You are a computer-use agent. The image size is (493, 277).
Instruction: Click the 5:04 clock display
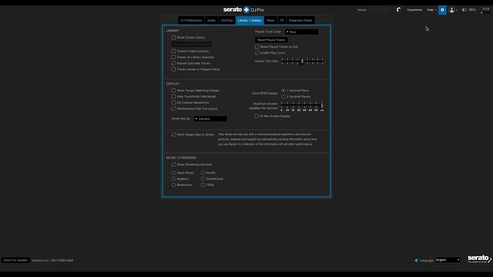pos(486,9)
